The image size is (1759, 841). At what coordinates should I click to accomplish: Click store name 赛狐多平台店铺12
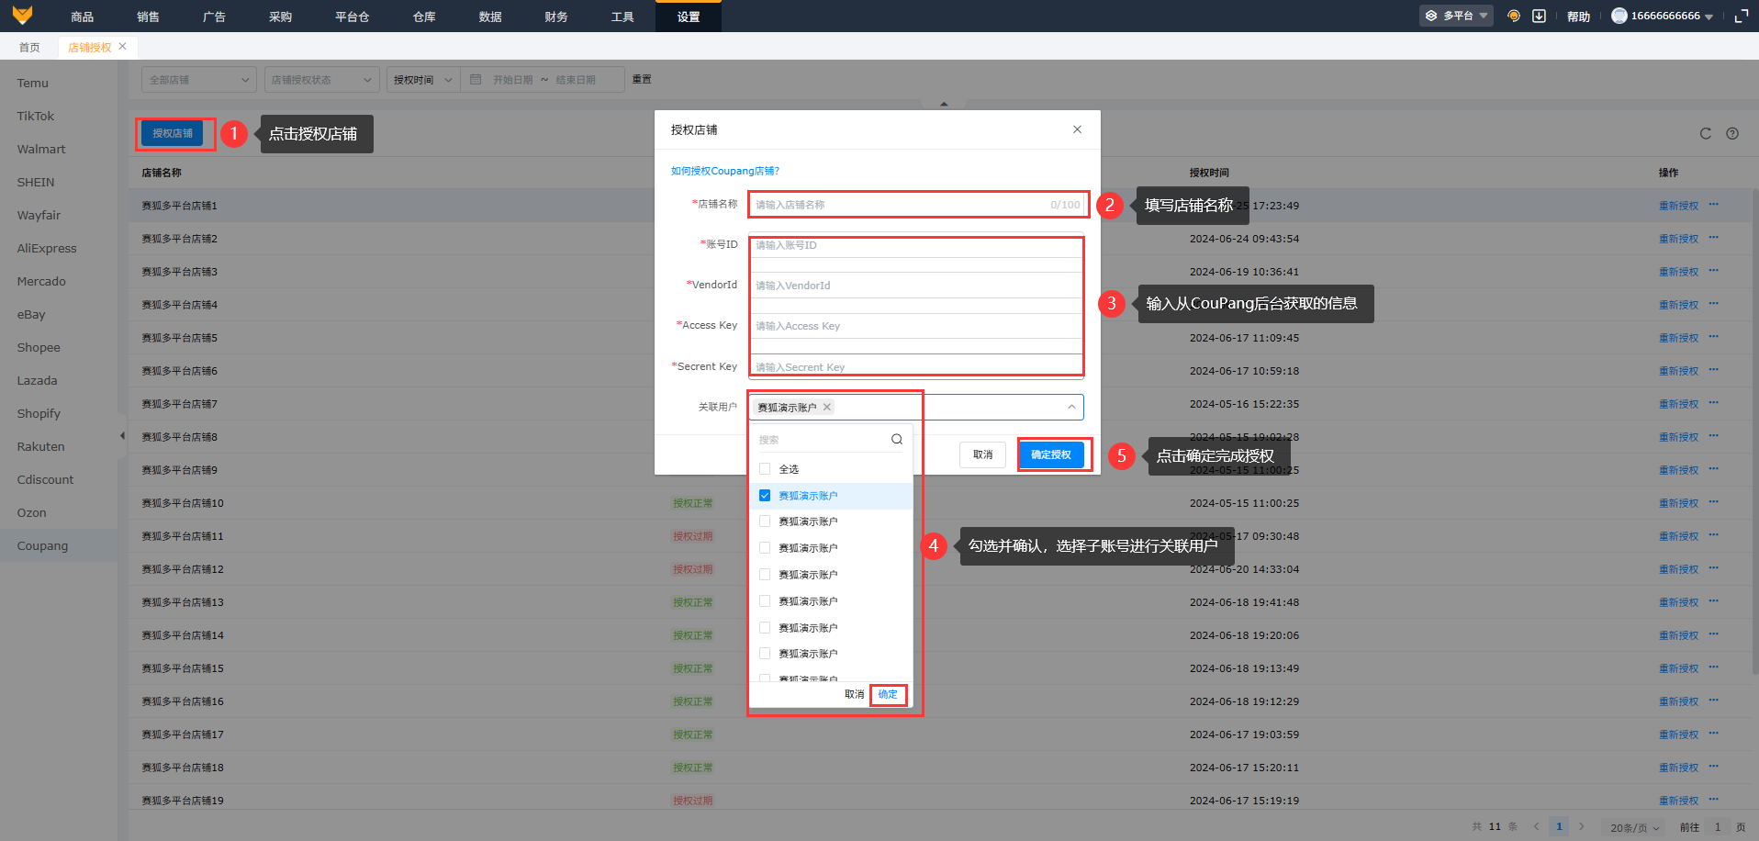click(x=183, y=569)
